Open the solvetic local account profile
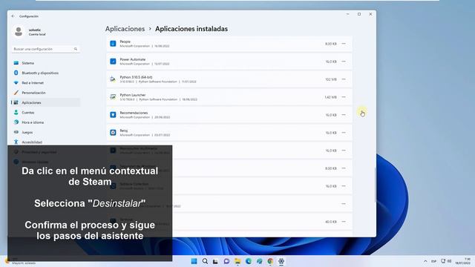This screenshot has width=475, height=267. pyautogui.click(x=30, y=32)
